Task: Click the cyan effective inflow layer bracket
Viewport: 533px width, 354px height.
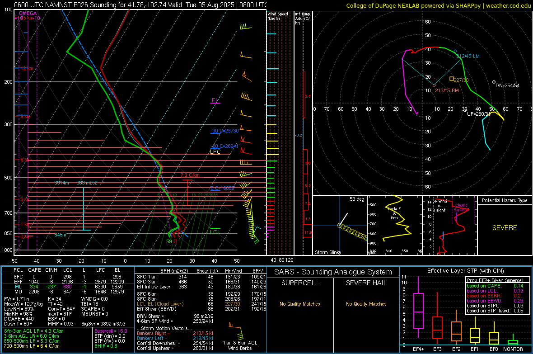Action: click(x=84, y=209)
